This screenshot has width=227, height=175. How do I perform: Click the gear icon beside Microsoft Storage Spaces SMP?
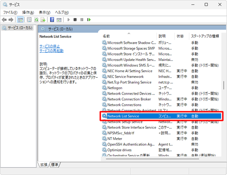pos(104,48)
